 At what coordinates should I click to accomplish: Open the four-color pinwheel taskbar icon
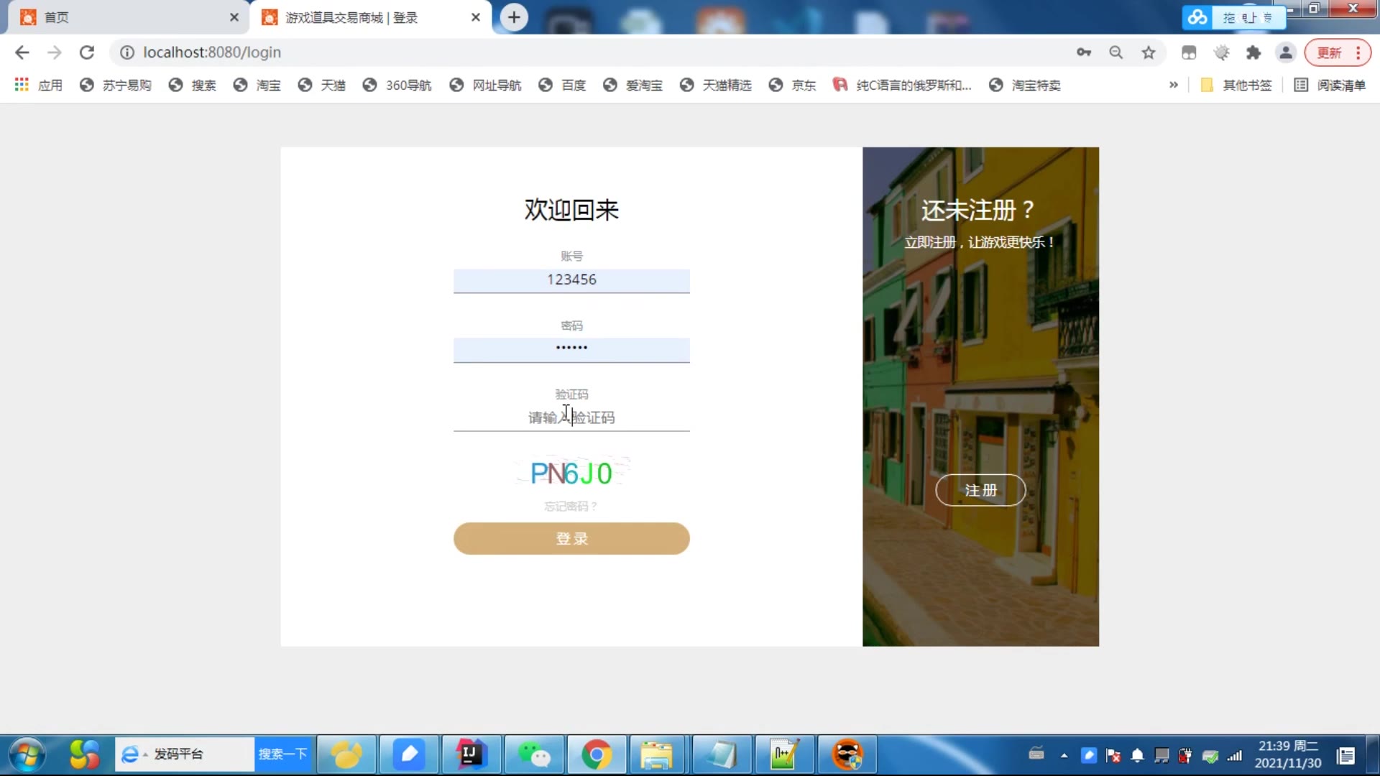85,754
